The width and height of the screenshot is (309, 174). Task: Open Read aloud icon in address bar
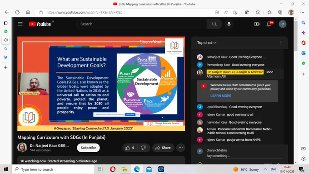226,12
